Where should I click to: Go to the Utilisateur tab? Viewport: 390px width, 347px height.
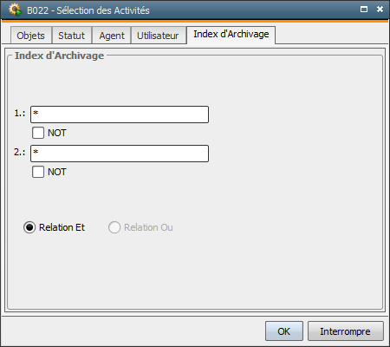[158, 36]
